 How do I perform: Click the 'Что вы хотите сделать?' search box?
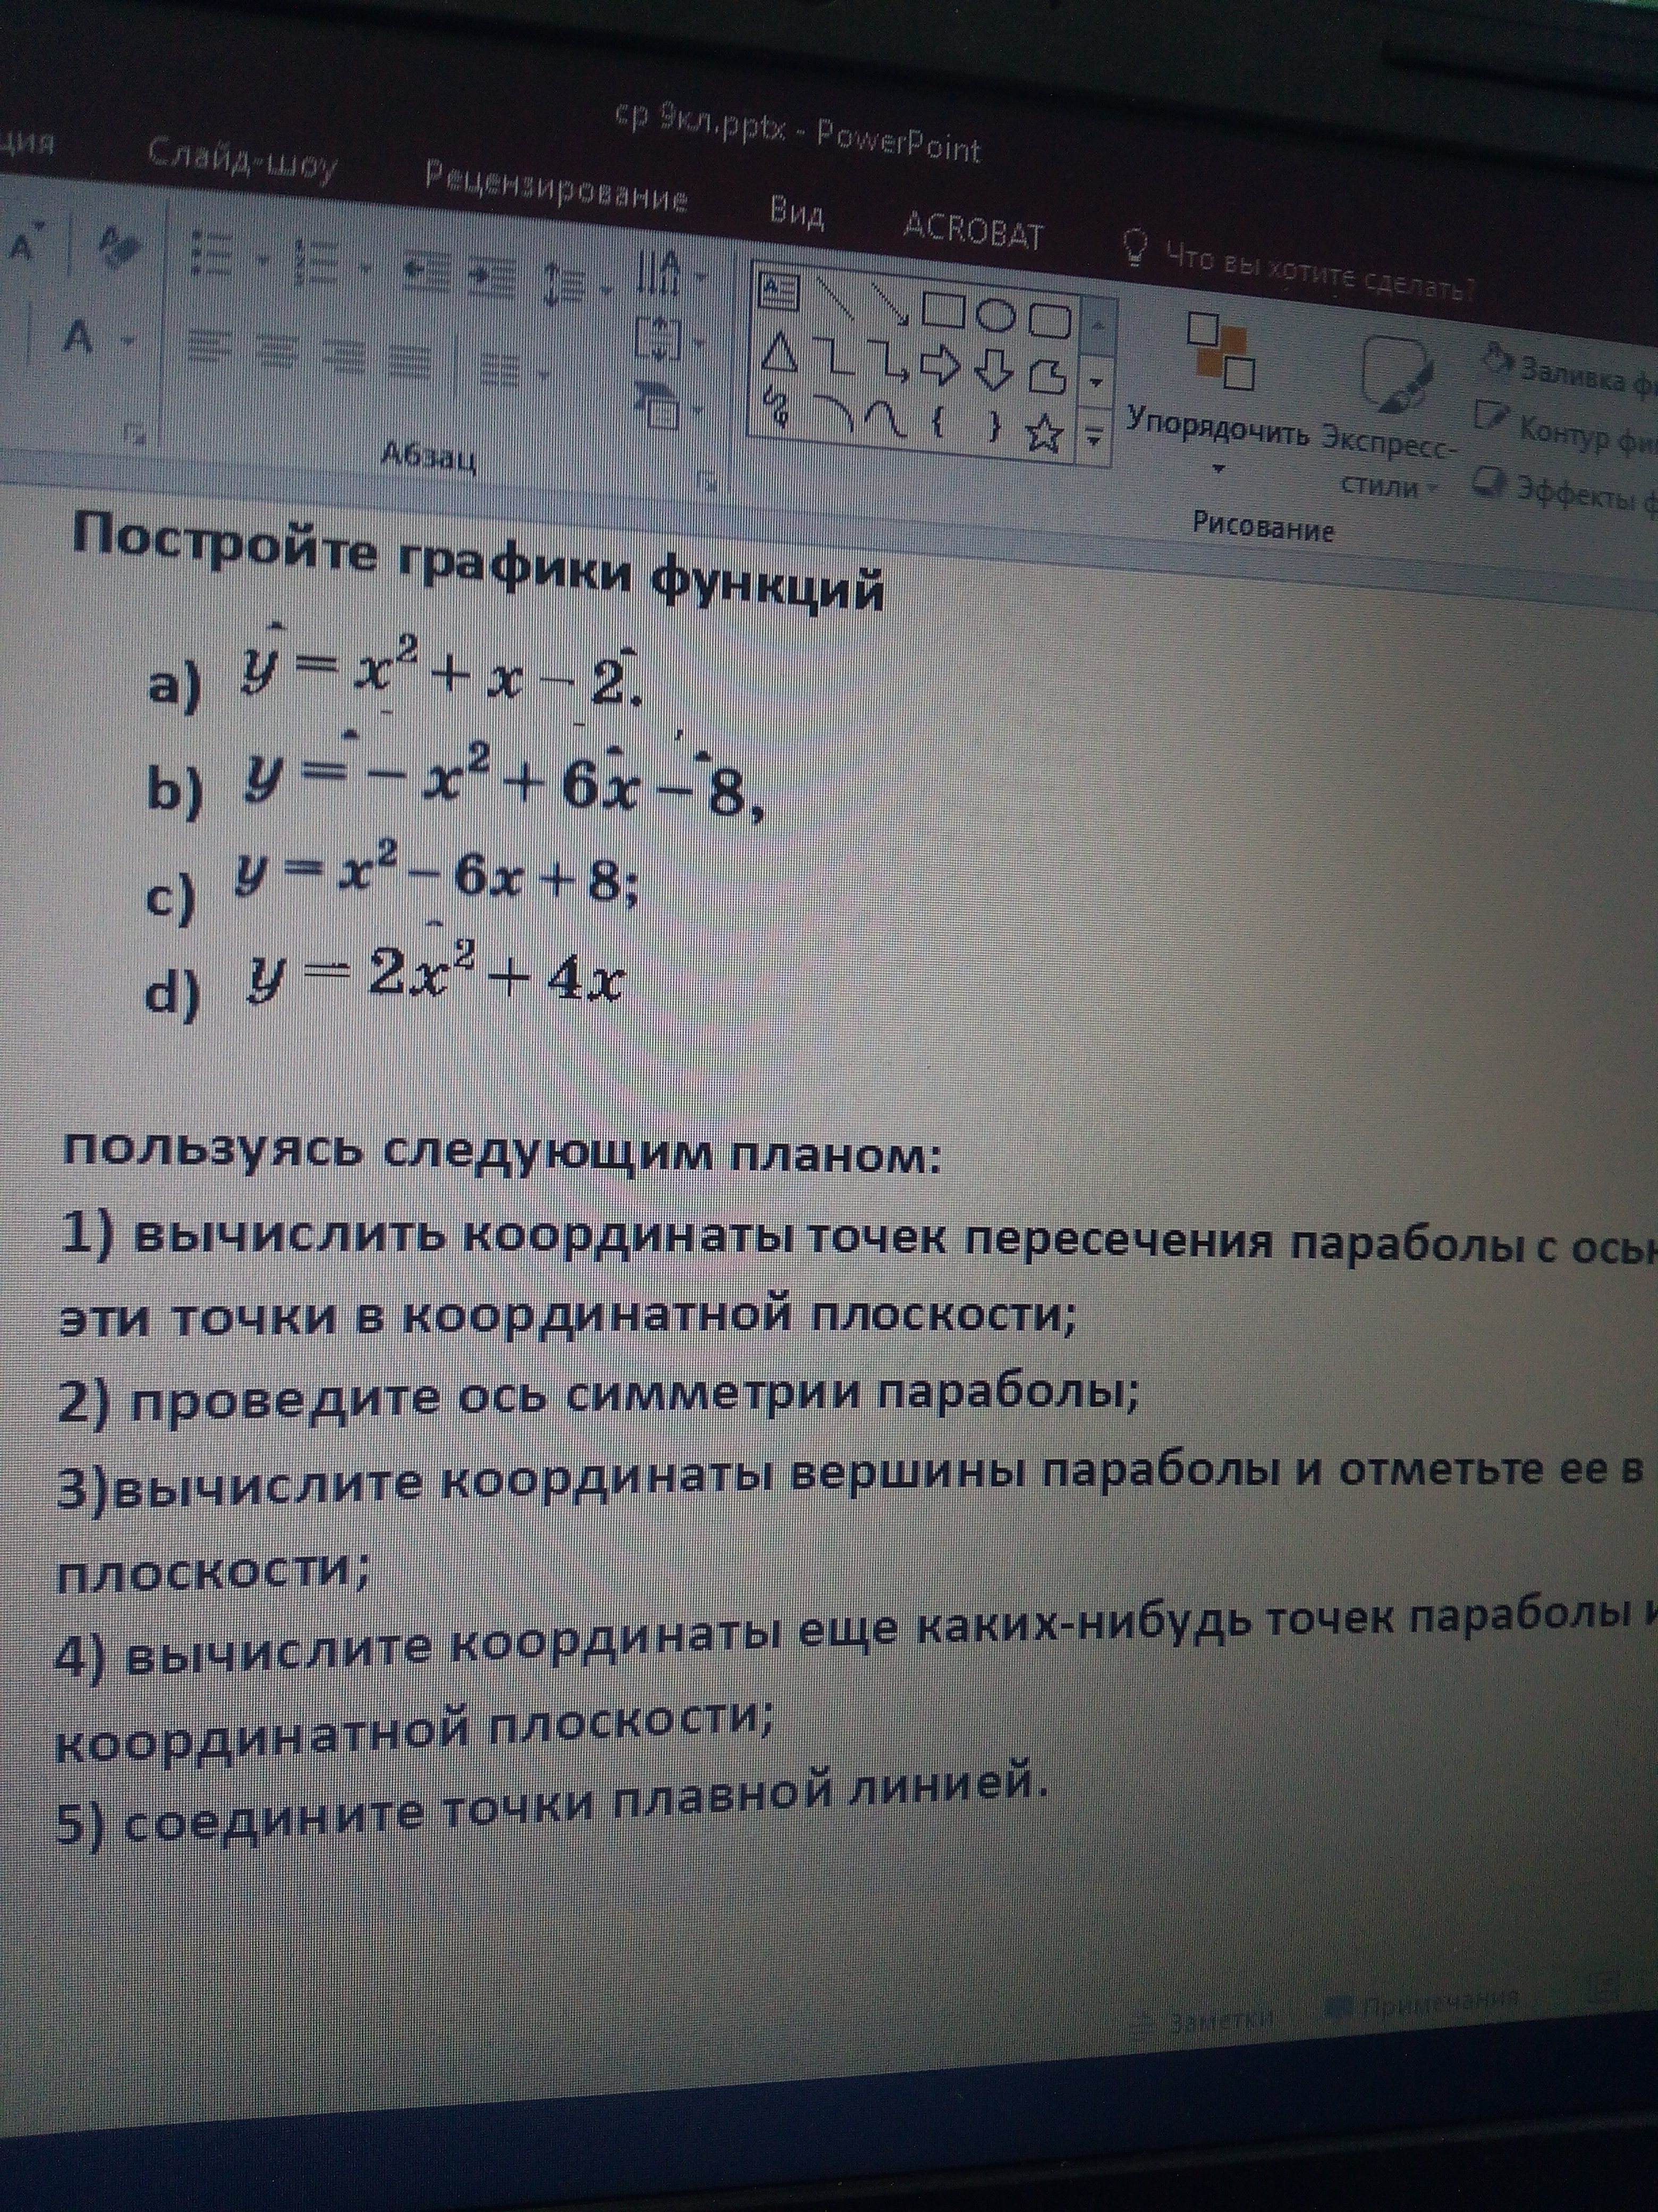(1299, 266)
